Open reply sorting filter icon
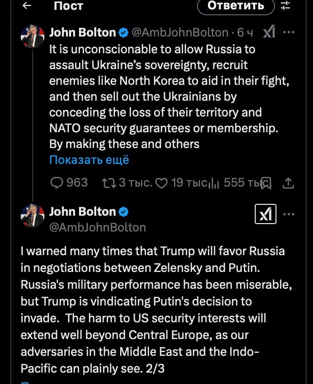 point(285,5)
